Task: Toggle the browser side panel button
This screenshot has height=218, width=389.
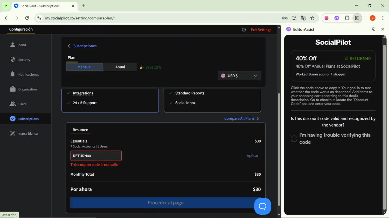Action: 357,18
